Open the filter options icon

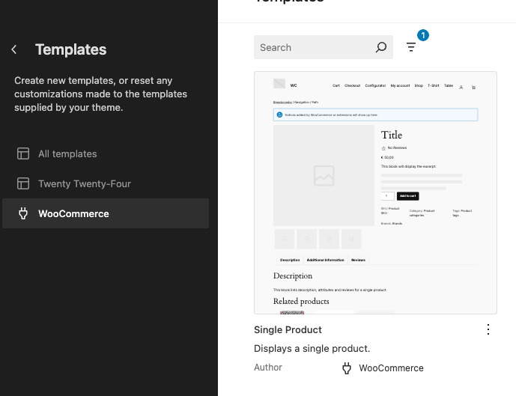click(x=411, y=48)
